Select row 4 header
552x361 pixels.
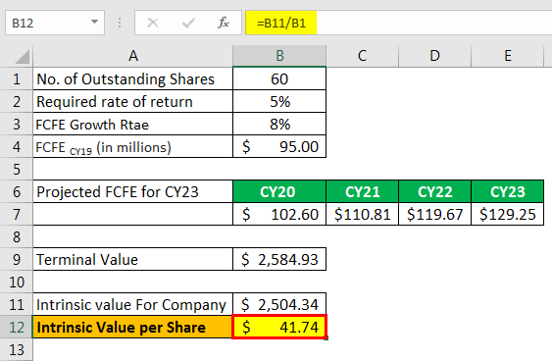pos(17,146)
